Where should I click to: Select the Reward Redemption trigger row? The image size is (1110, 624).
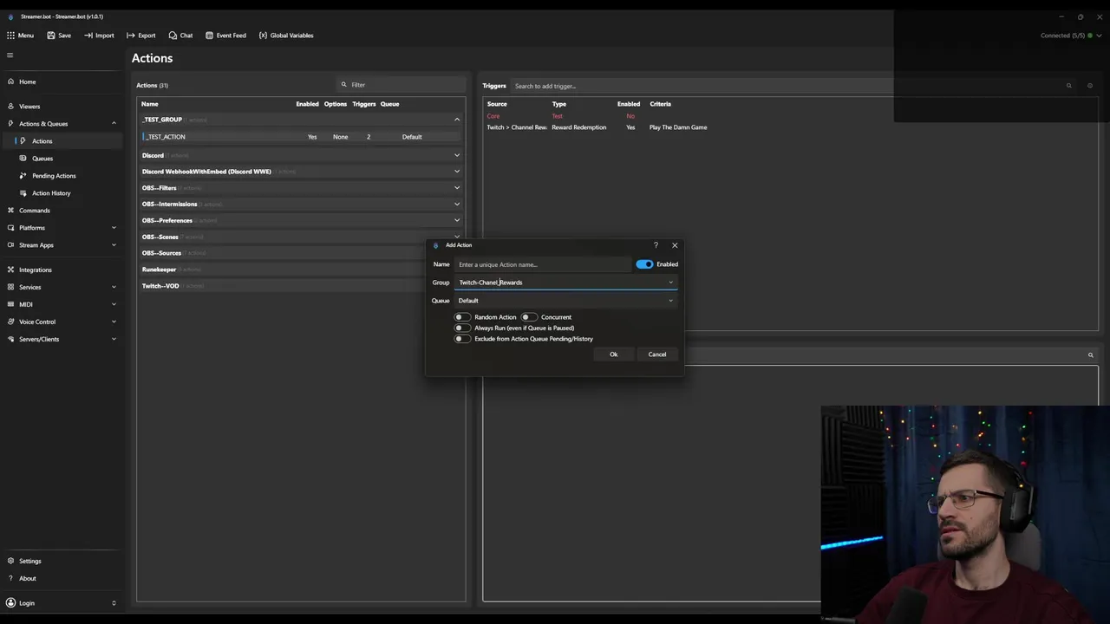tap(789, 127)
